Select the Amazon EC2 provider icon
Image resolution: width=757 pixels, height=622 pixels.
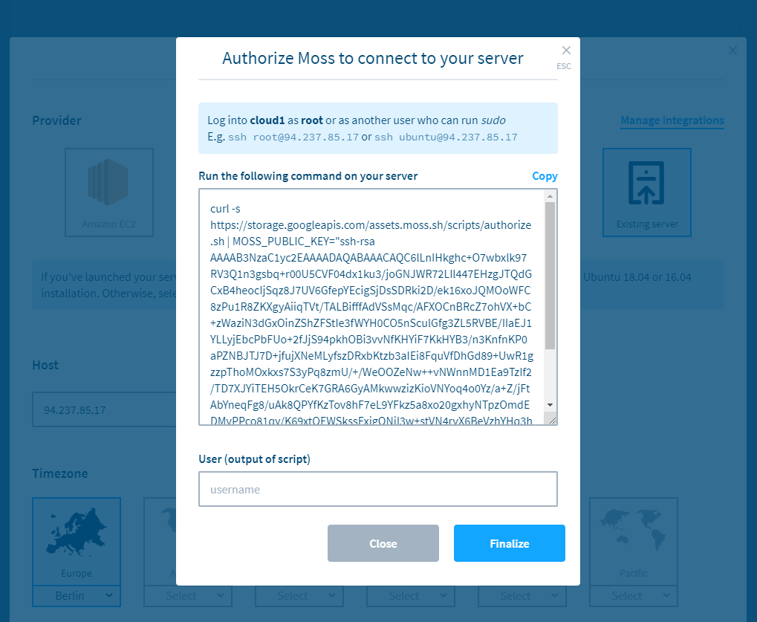click(x=109, y=193)
